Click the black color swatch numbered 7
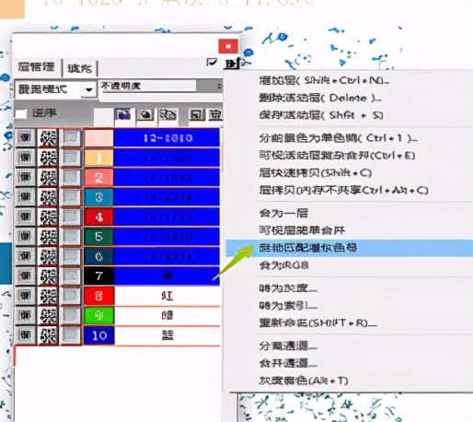473x422 pixels. coord(98,275)
